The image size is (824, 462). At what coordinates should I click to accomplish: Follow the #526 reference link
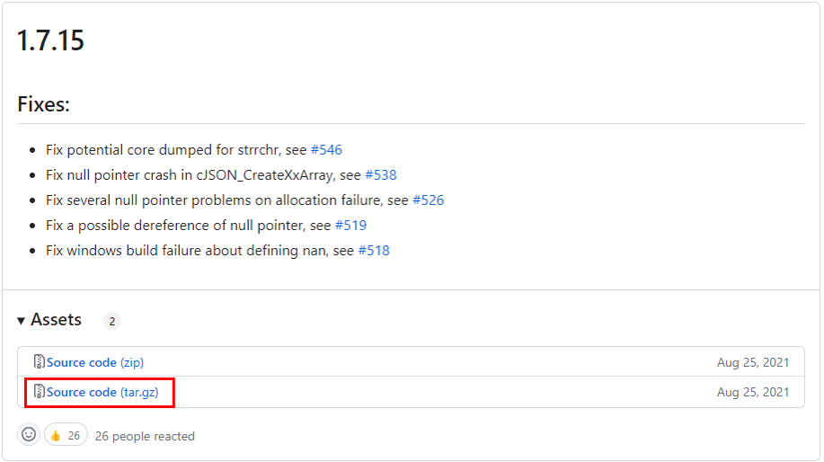(428, 200)
